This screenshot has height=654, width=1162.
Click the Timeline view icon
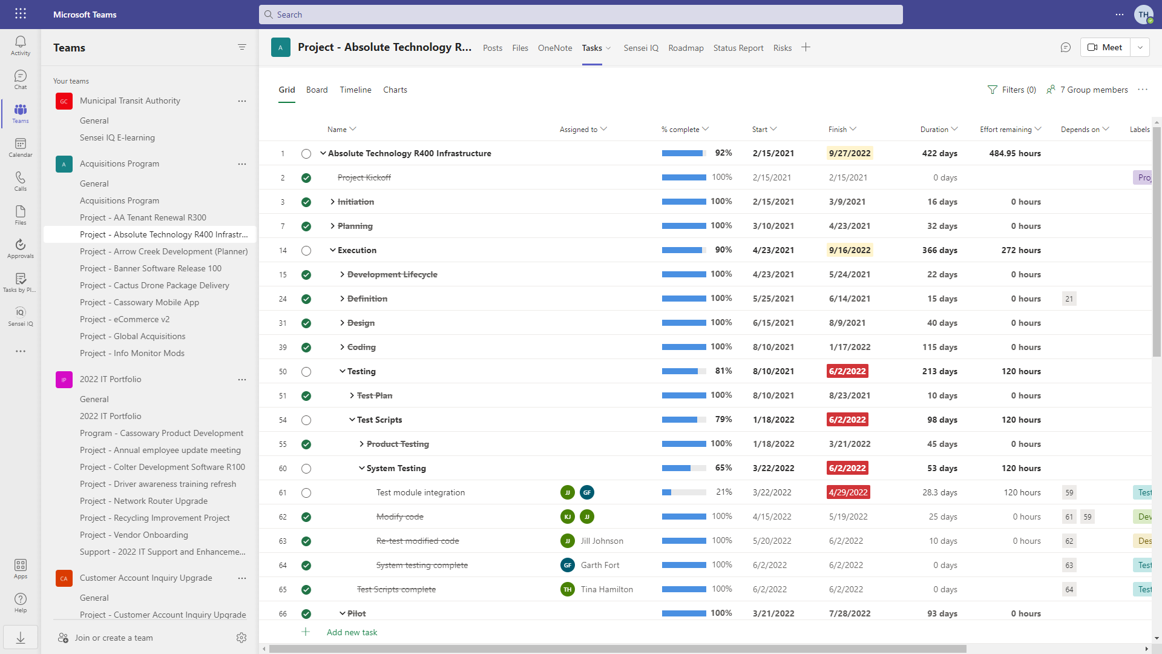(x=355, y=90)
